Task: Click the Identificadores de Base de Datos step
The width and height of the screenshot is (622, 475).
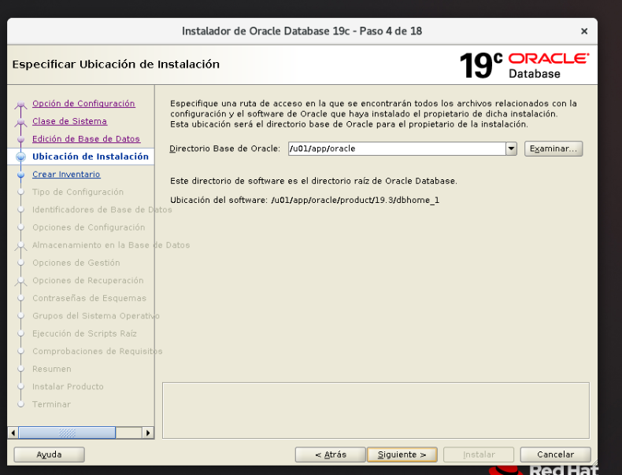Action: (x=102, y=209)
